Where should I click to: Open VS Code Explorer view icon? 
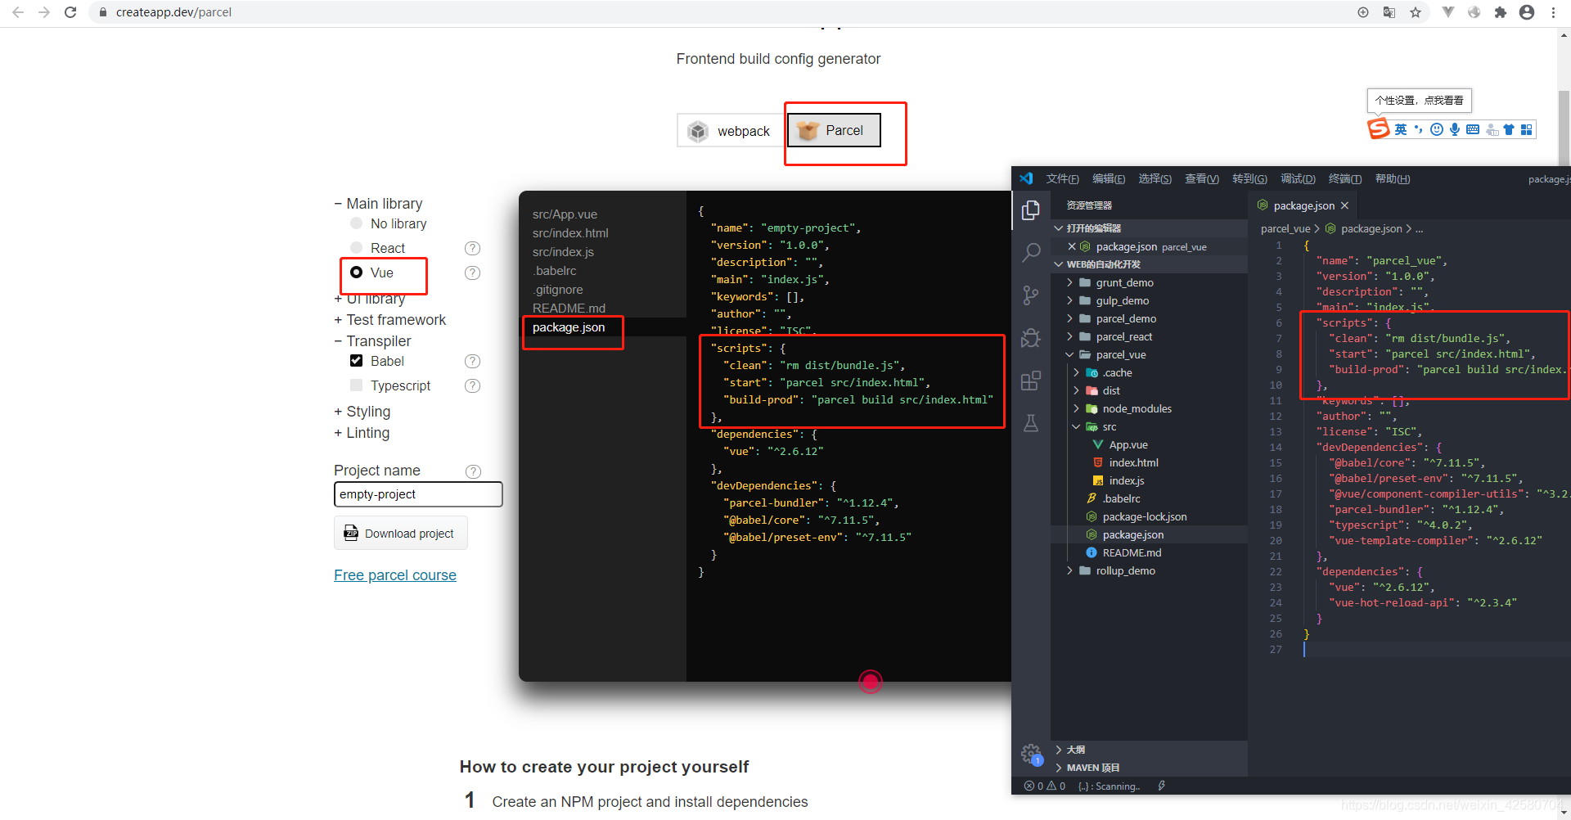pos(1031,210)
